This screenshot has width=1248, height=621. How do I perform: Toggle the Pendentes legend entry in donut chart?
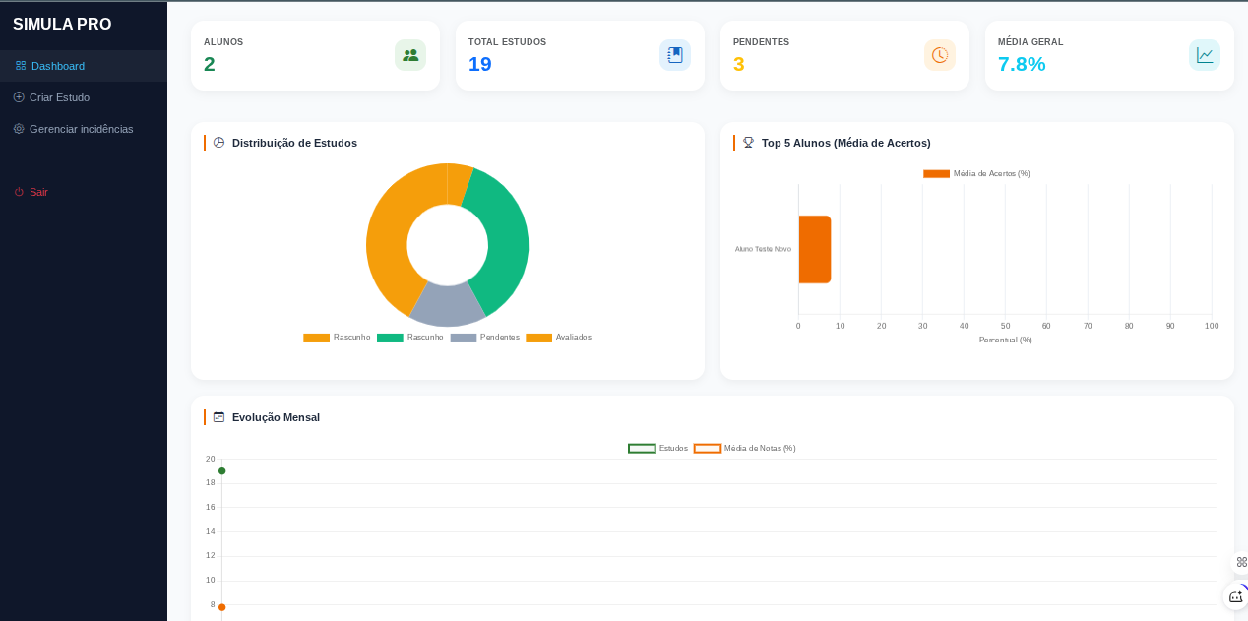tap(485, 338)
